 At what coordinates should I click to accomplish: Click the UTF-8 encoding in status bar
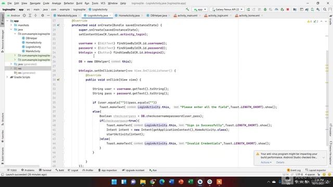tap(299, 175)
